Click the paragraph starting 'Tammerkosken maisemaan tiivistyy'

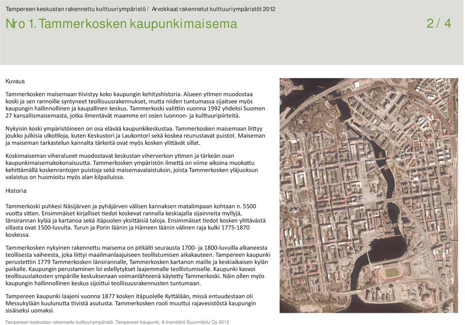click(x=135, y=105)
